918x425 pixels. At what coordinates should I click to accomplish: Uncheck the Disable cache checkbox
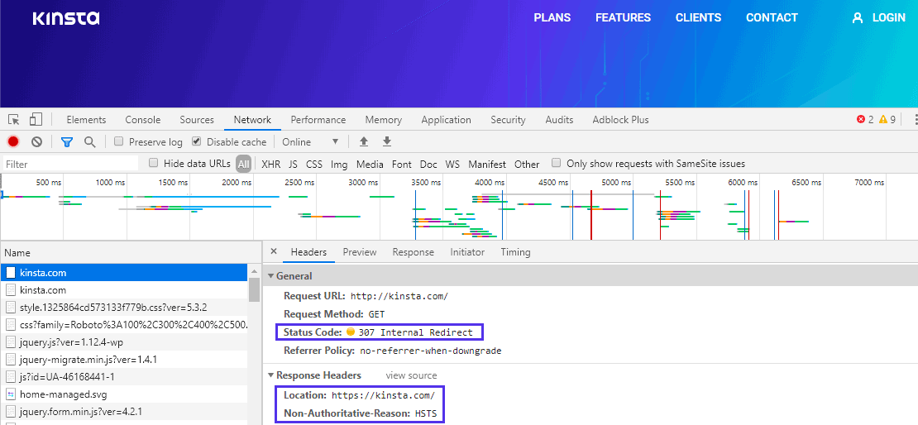coord(197,141)
